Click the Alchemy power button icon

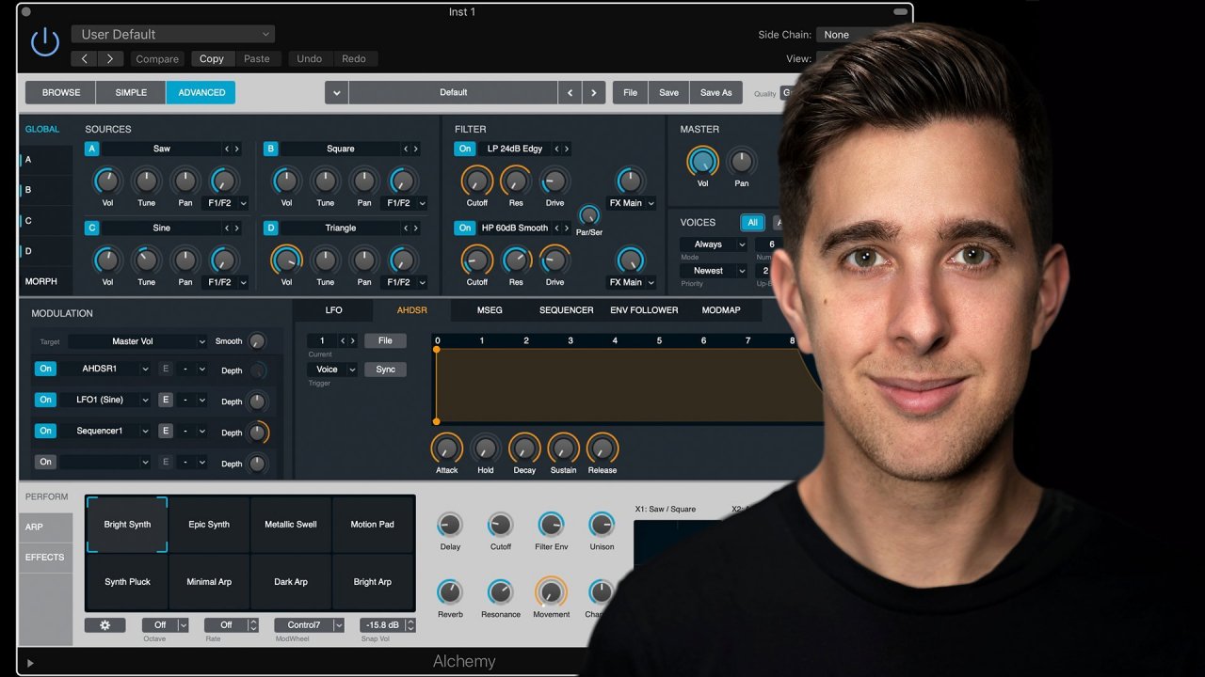click(x=44, y=41)
